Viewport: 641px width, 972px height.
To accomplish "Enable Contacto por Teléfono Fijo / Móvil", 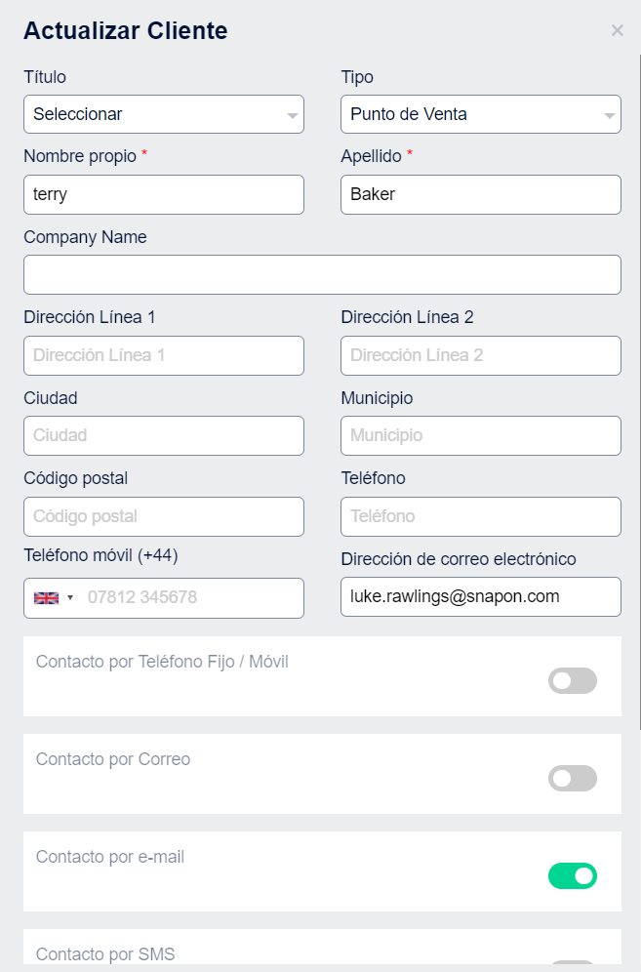I will pos(573,681).
